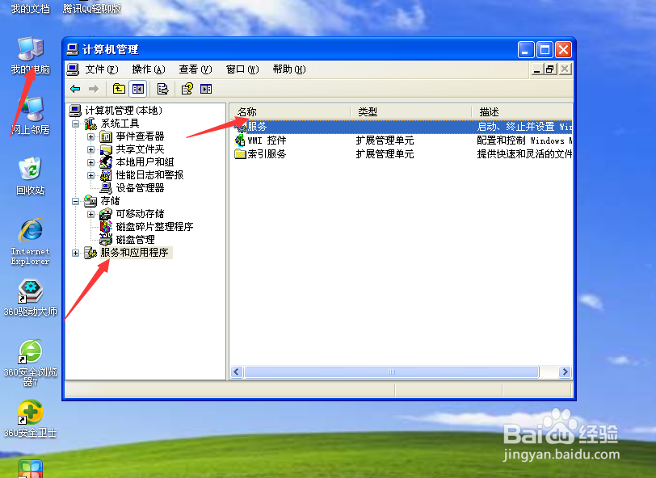Select 服务和应用程序 label in tree
The image size is (656, 478).
coord(134,253)
